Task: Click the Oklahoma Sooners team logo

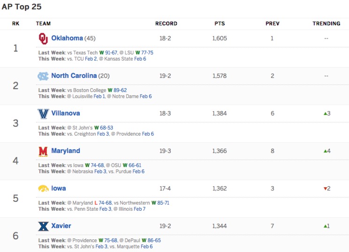Action: click(43, 38)
